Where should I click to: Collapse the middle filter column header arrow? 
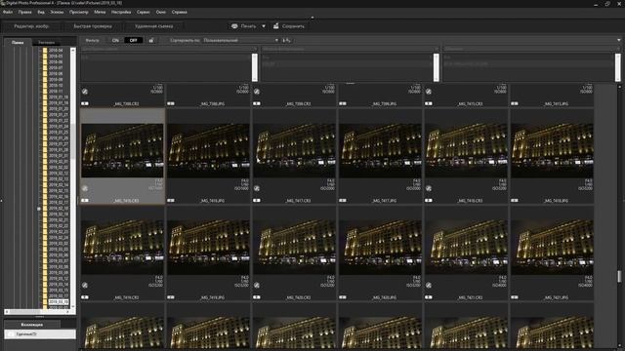click(437, 49)
